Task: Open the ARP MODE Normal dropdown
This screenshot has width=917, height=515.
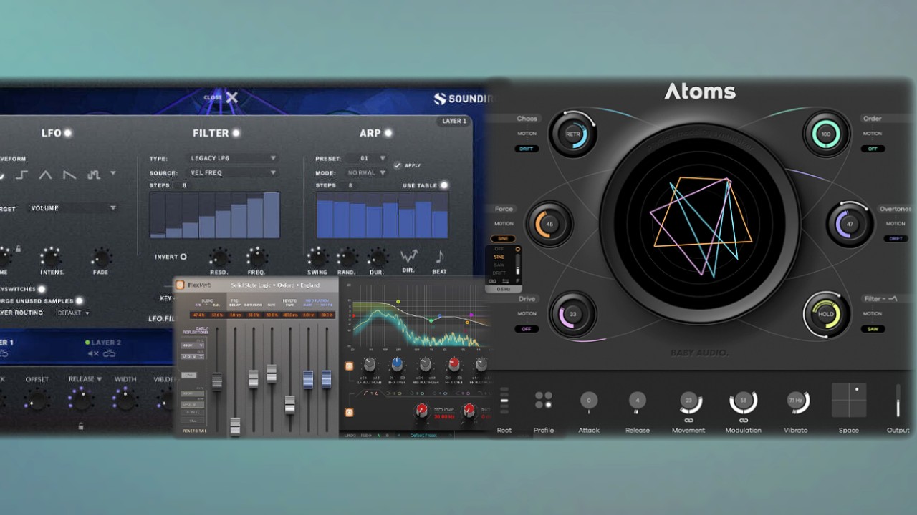Action: pos(366,172)
